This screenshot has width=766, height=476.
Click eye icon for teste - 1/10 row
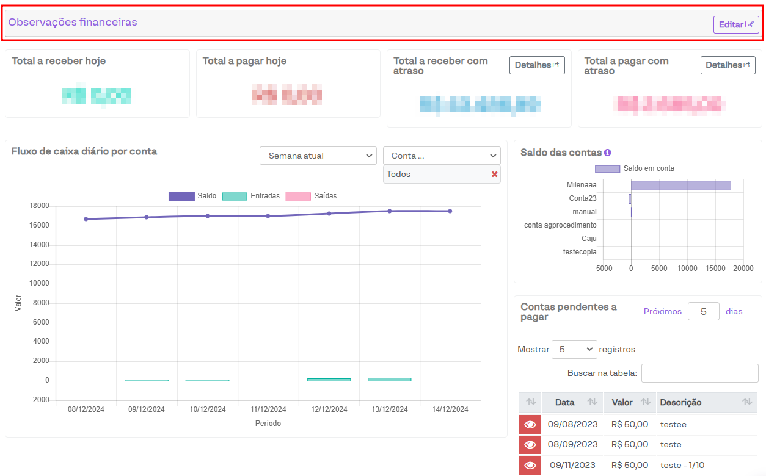pos(530,465)
